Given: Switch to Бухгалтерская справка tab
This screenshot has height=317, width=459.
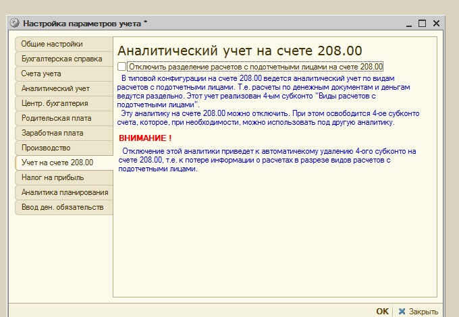Looking at the screenshot, I should [64, 59].
